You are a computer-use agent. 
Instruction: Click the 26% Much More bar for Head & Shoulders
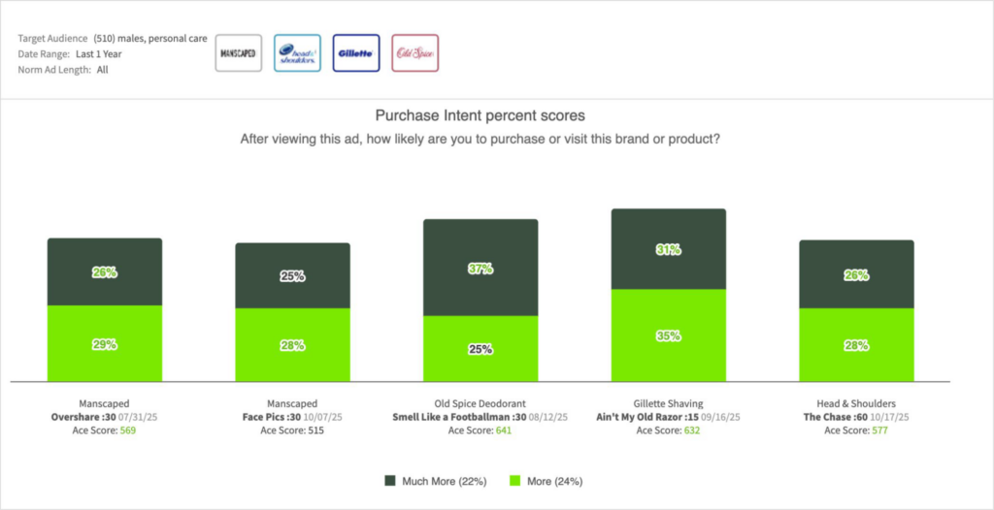pyautogui.click(x=856, y=273)
